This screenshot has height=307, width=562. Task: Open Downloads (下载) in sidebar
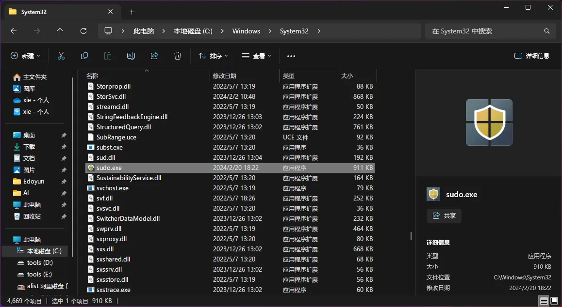click(24, 147)
